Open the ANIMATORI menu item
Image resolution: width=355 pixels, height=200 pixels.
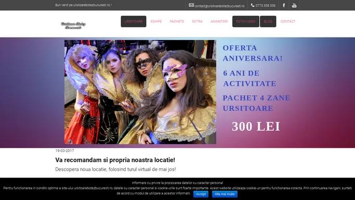pos(219,21)
